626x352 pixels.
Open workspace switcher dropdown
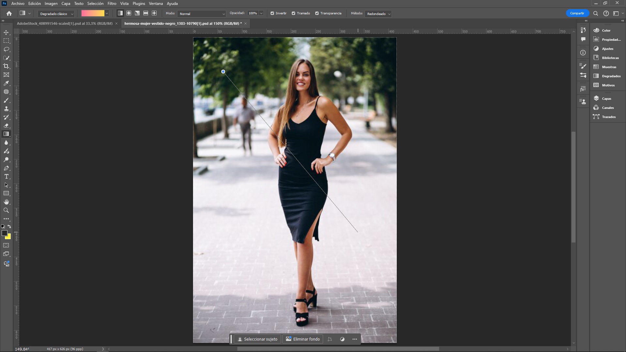tap(618, 13)
